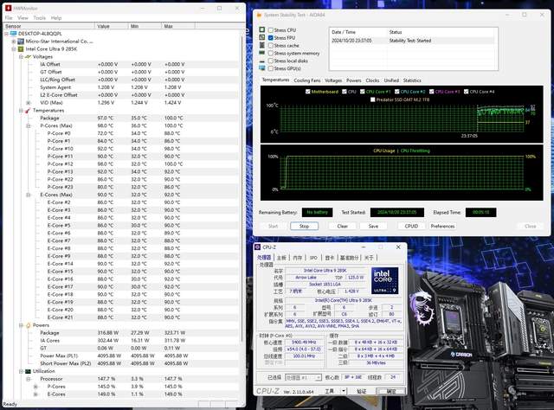Stop the stability test
554x410 pixels.
click(x=304, y=226)
